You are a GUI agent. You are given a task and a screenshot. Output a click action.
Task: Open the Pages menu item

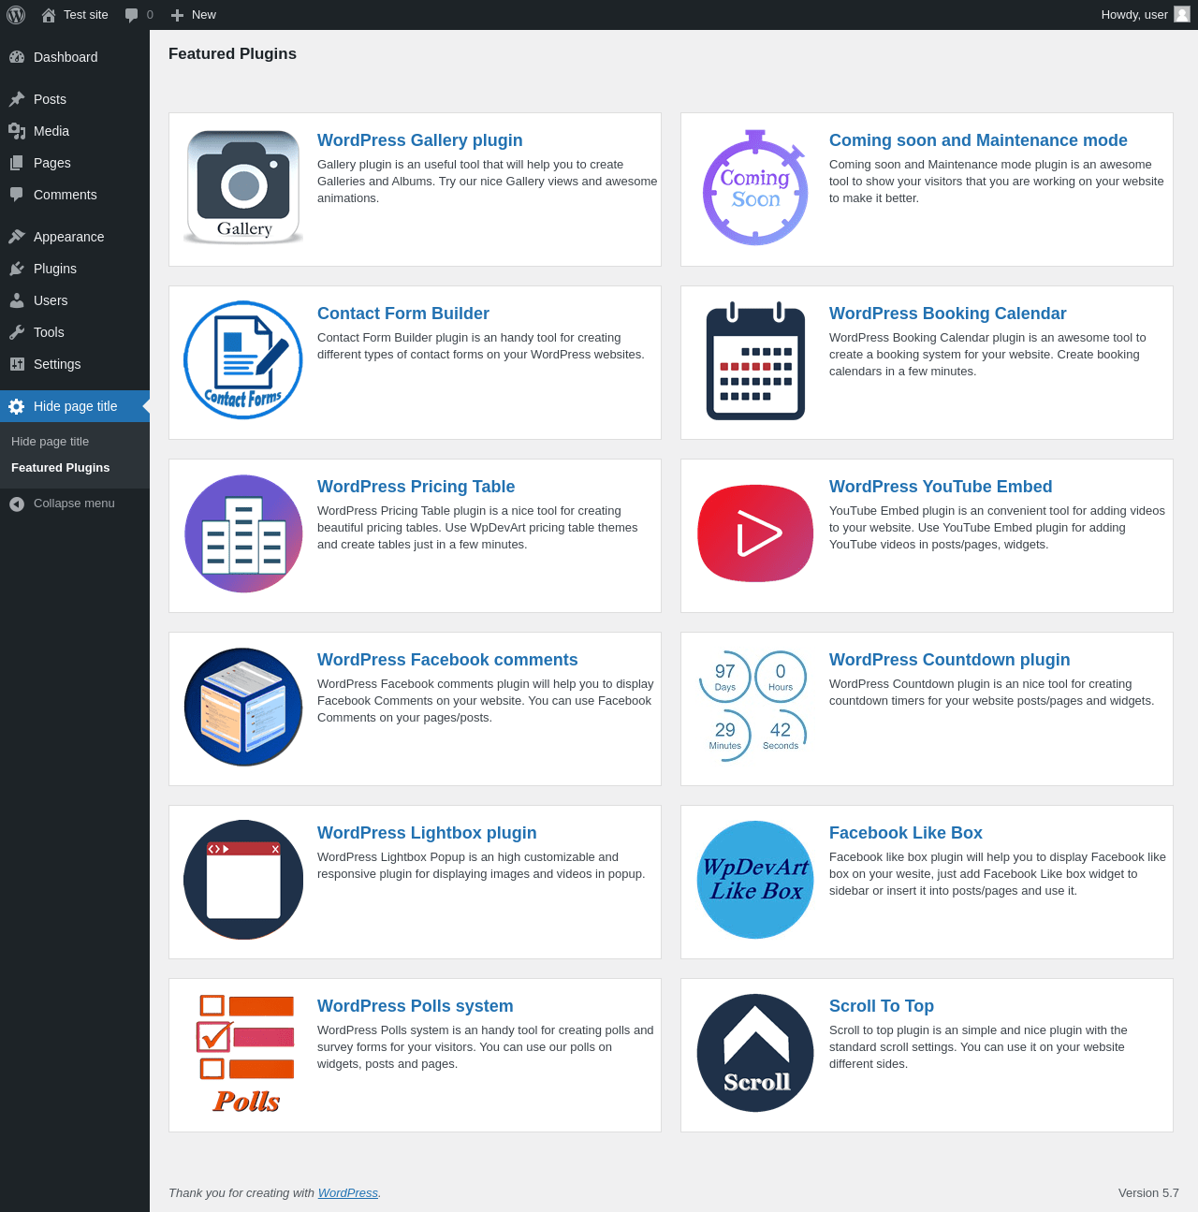pos(75,163)
